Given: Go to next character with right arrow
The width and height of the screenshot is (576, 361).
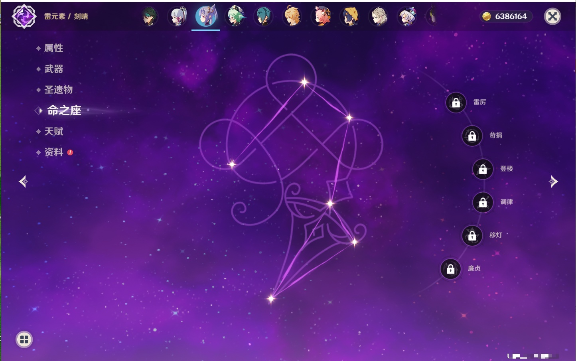Looking at the screenshot, I should click(x=553, y=181).
